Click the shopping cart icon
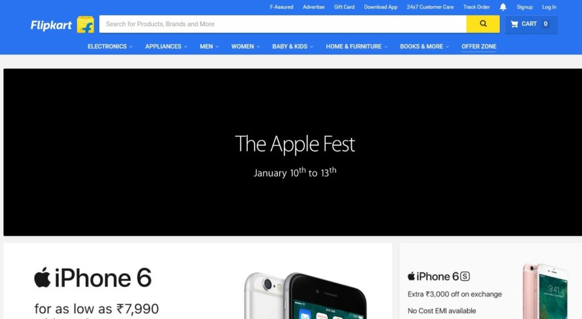This screenshot has height=319, width=582. click(514, 24)
